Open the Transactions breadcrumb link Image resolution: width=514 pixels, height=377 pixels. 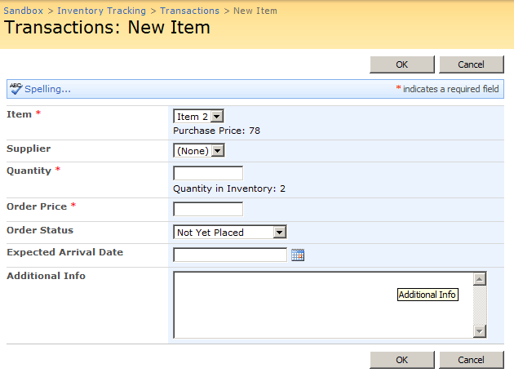click(x=189, y=11)
